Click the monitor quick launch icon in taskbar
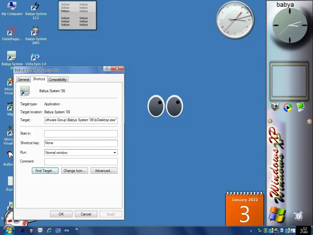 click(40, 230)
